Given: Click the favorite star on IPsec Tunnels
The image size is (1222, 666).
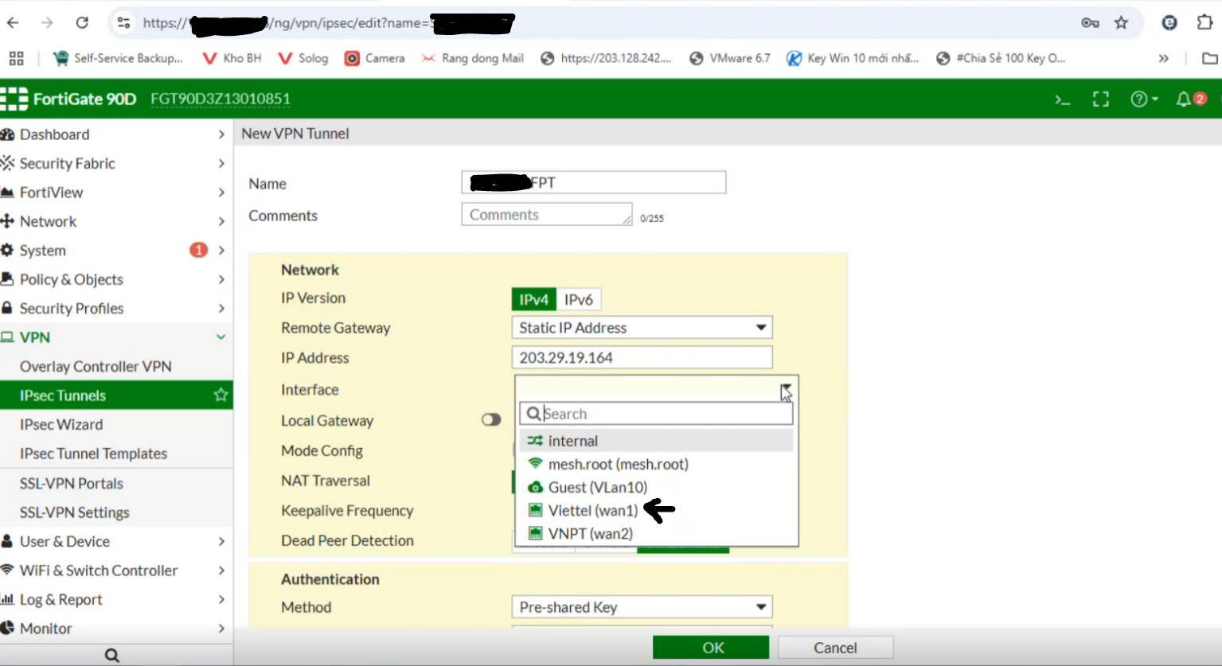Looking at the screenshot, I should [221, 395].
